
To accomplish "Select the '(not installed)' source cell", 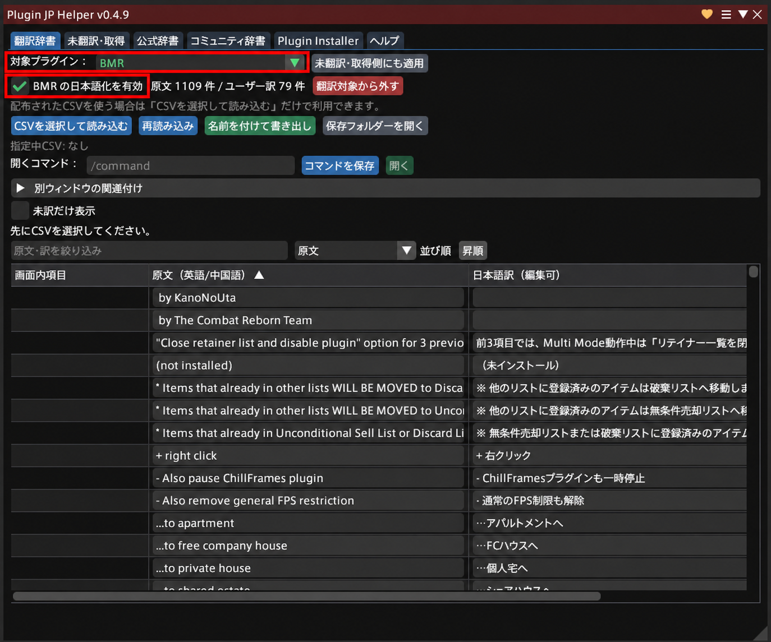I will 308,365.
